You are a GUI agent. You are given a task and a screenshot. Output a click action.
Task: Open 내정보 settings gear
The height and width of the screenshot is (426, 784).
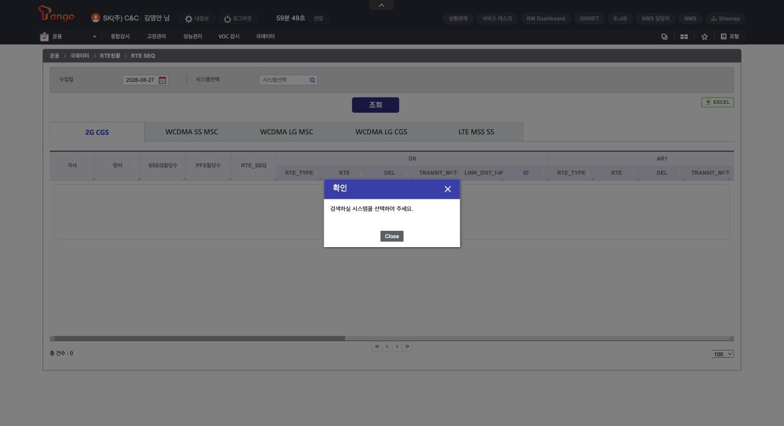(x=197, y=18)
